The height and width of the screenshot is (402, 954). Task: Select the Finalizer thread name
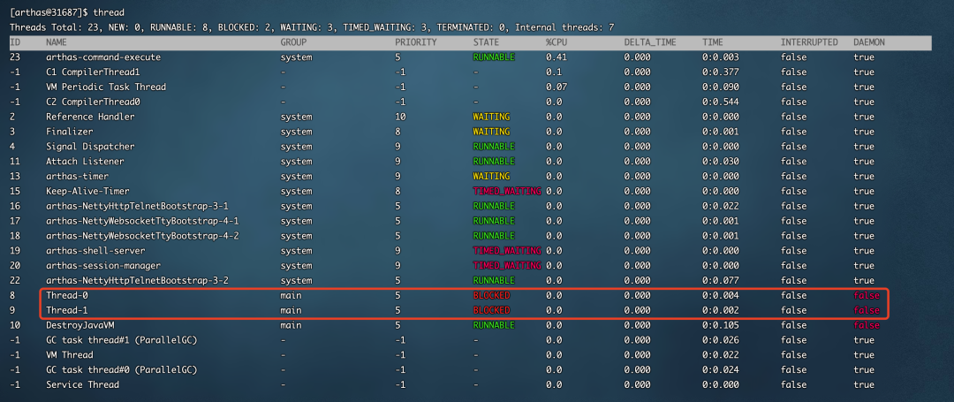click(x=70, y=132)
